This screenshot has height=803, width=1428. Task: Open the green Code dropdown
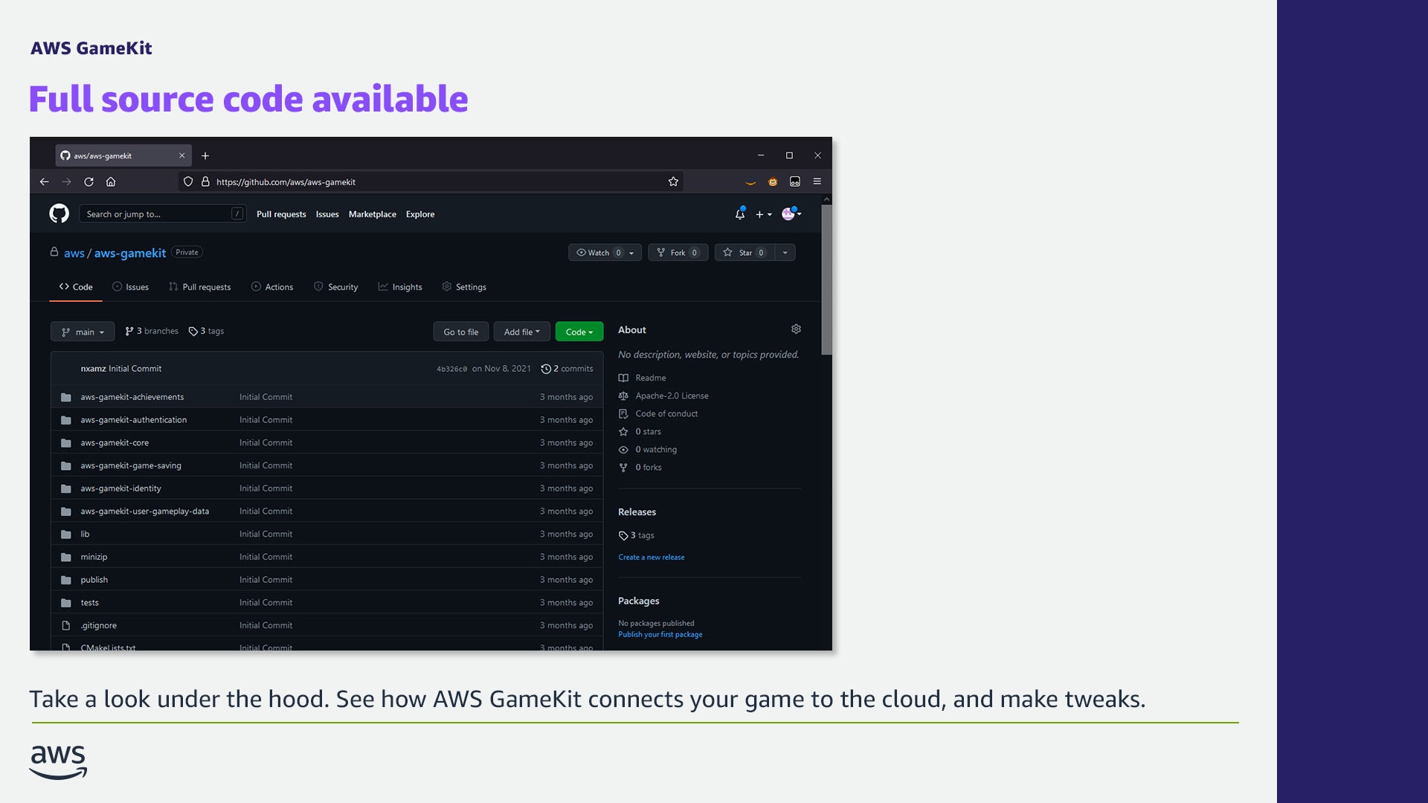point(579,332)
